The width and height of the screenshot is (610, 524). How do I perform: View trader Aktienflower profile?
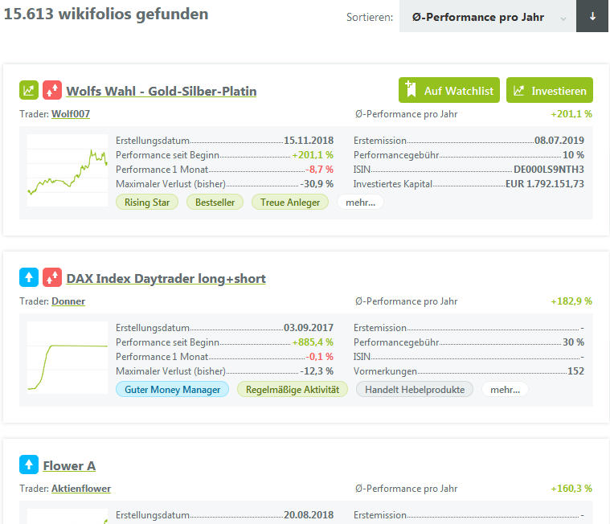(81, 489)
